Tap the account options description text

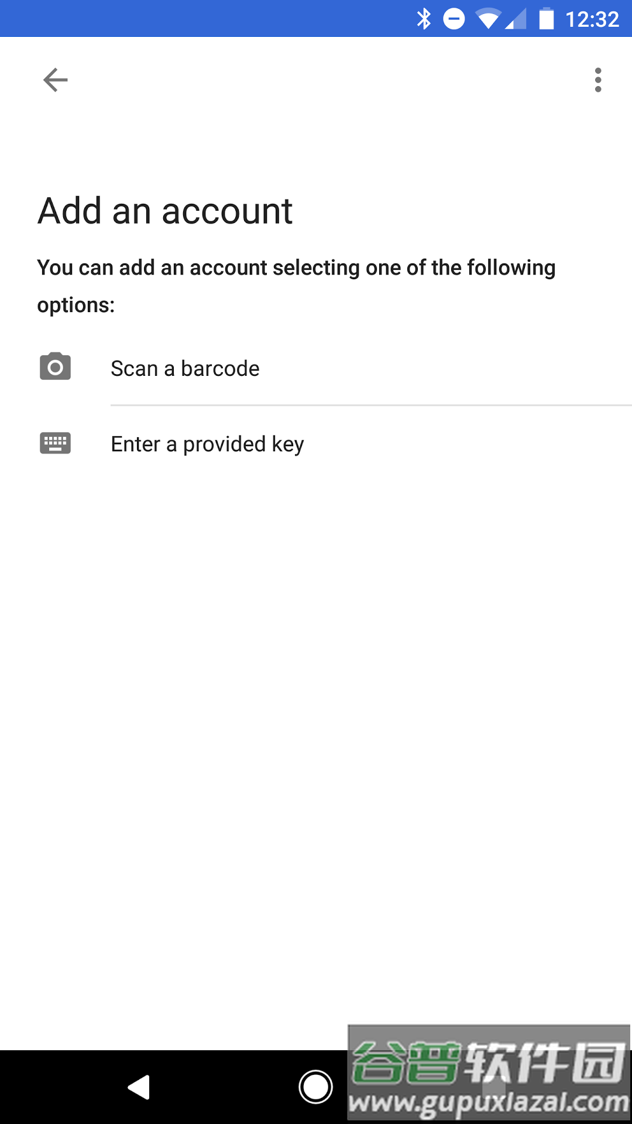(x=296, y=286)
